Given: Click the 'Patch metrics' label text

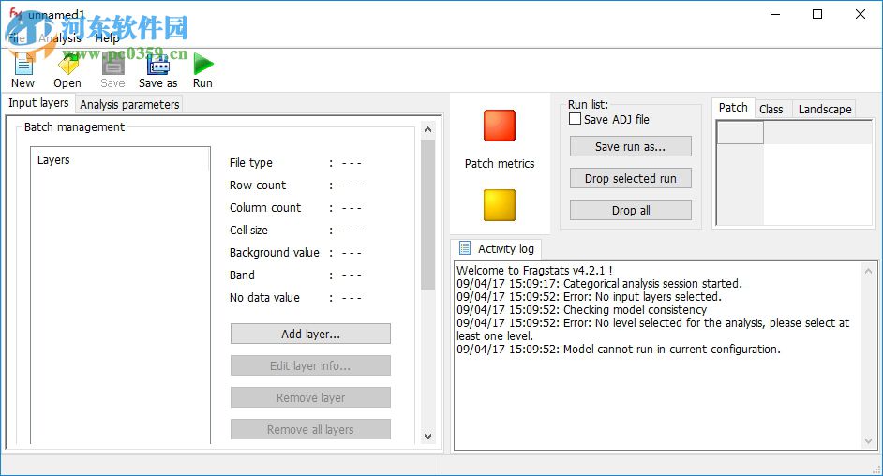Looking at the screenshot, I should [x=500, y=164].
